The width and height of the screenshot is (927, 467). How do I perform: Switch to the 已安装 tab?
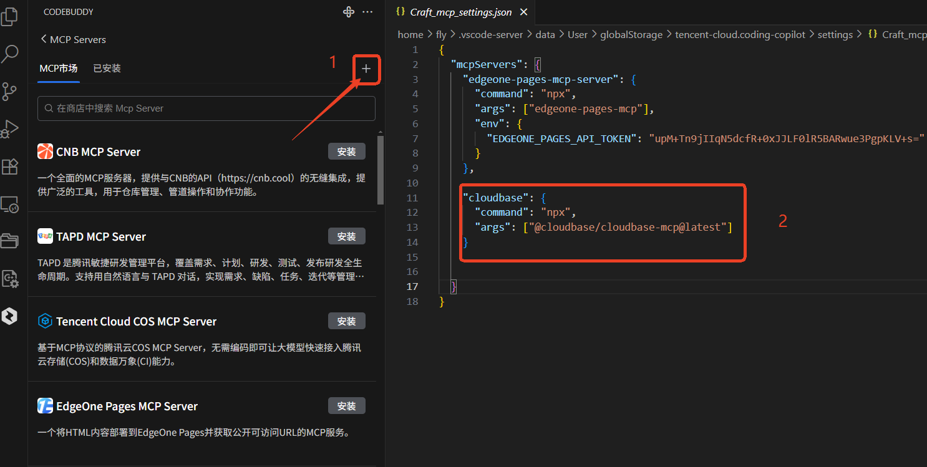(106, 68)
